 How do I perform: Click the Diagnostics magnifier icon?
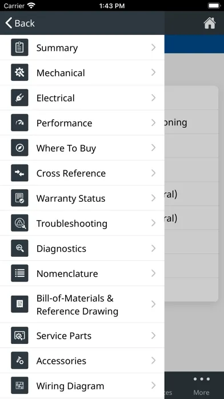click(19, 248)
